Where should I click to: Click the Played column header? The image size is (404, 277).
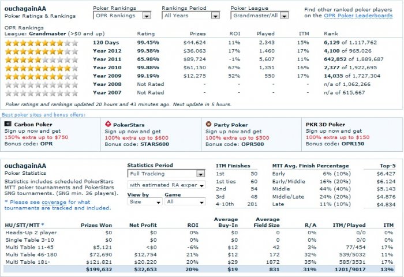tap(265, 33)
